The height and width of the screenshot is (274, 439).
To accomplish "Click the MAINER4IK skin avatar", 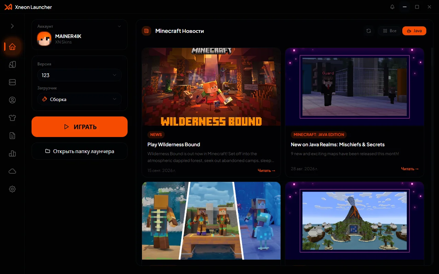I will click(x=44, y=39).
